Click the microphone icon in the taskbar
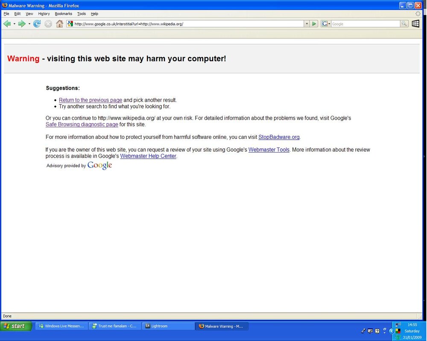427x341 pixels. click(363, 331)
